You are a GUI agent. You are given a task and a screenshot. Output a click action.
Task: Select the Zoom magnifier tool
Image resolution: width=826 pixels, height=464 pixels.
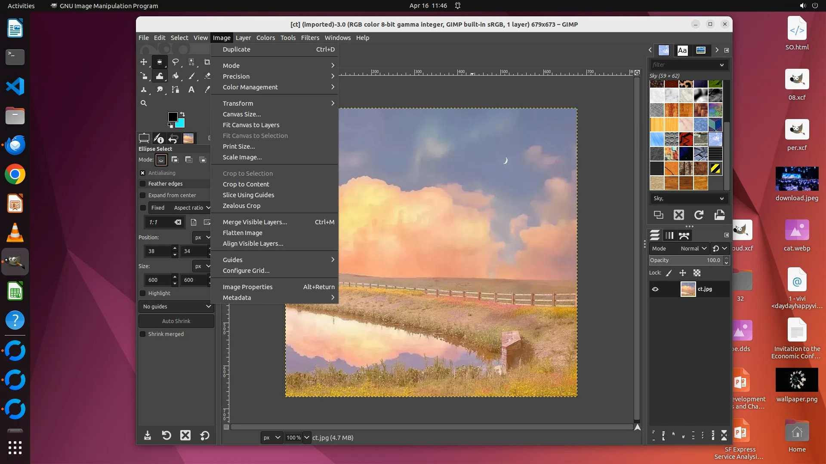(x=144, y=103)
